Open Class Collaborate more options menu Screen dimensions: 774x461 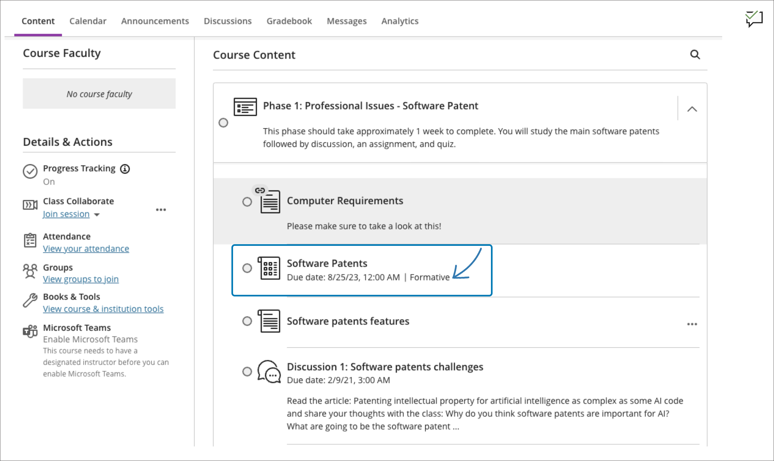(161, 210)
